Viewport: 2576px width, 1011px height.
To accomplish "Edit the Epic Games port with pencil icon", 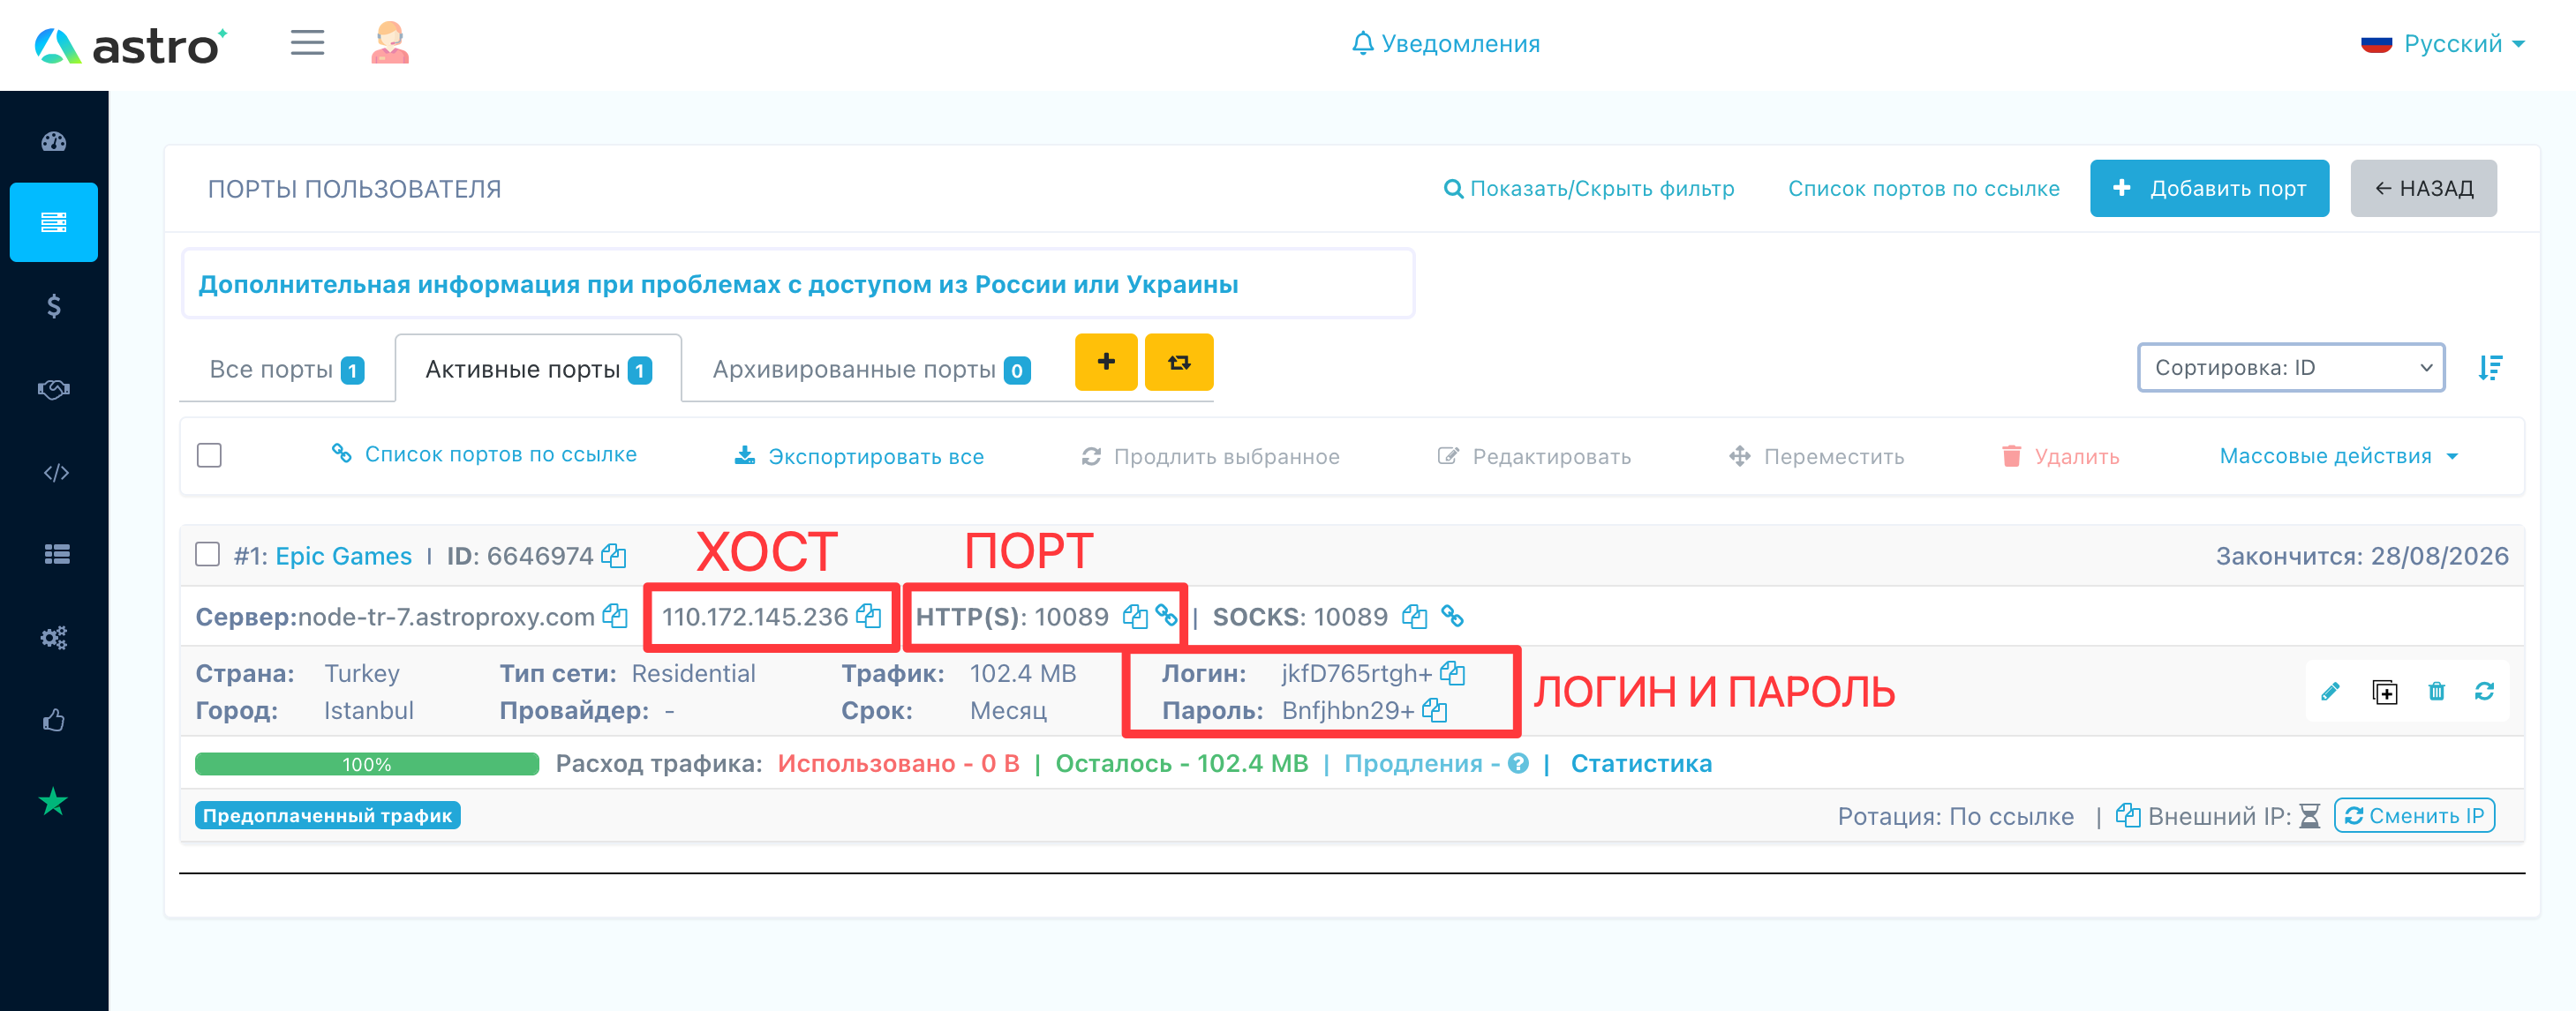I will 2331,692.
